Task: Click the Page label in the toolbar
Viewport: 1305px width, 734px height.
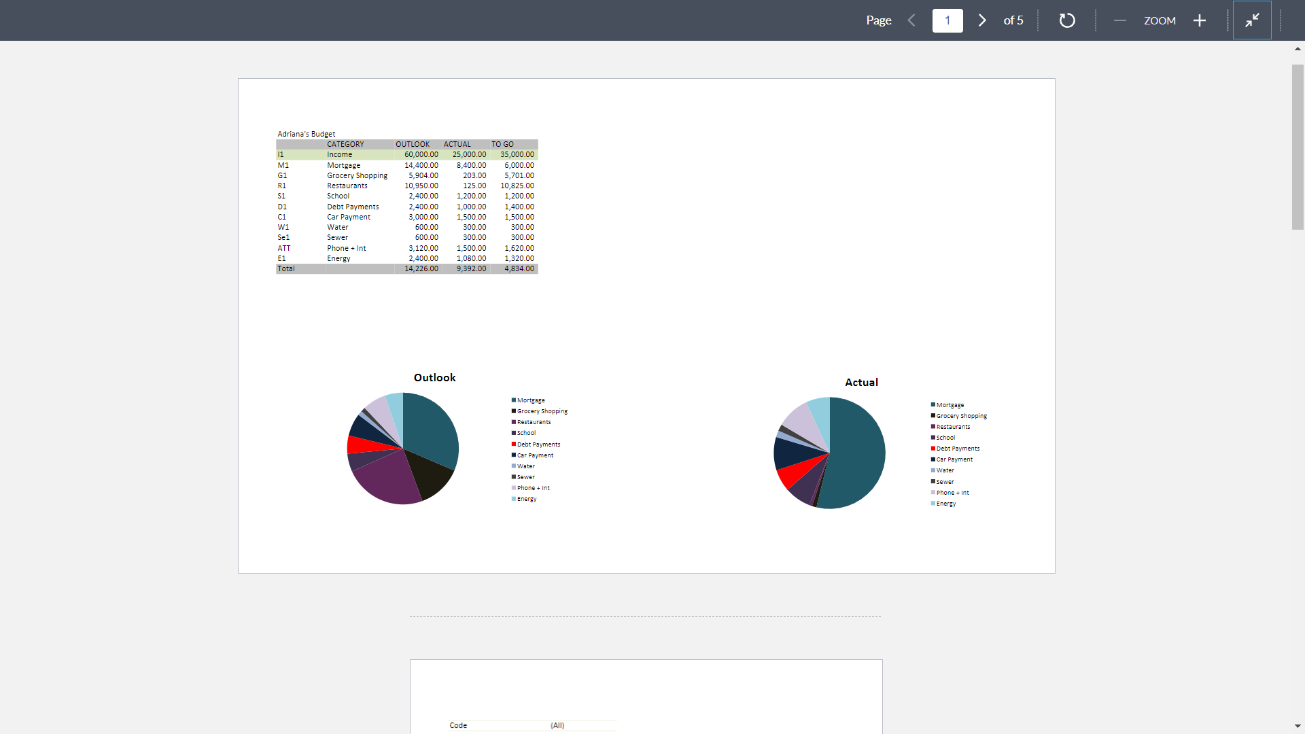Action: (x=878, y=20)
